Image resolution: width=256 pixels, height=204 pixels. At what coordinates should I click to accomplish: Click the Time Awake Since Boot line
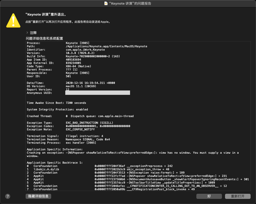(x=56, y=103)
